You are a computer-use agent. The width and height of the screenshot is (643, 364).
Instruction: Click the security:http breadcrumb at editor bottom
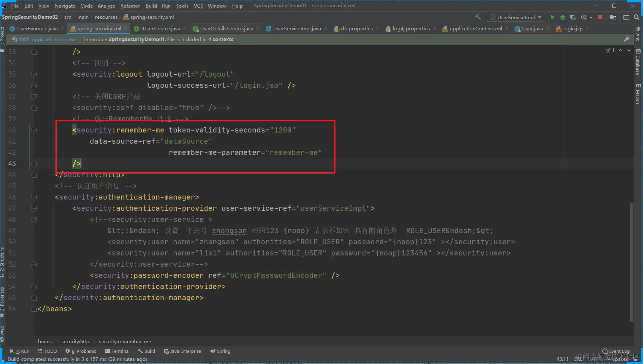point(75,342)
